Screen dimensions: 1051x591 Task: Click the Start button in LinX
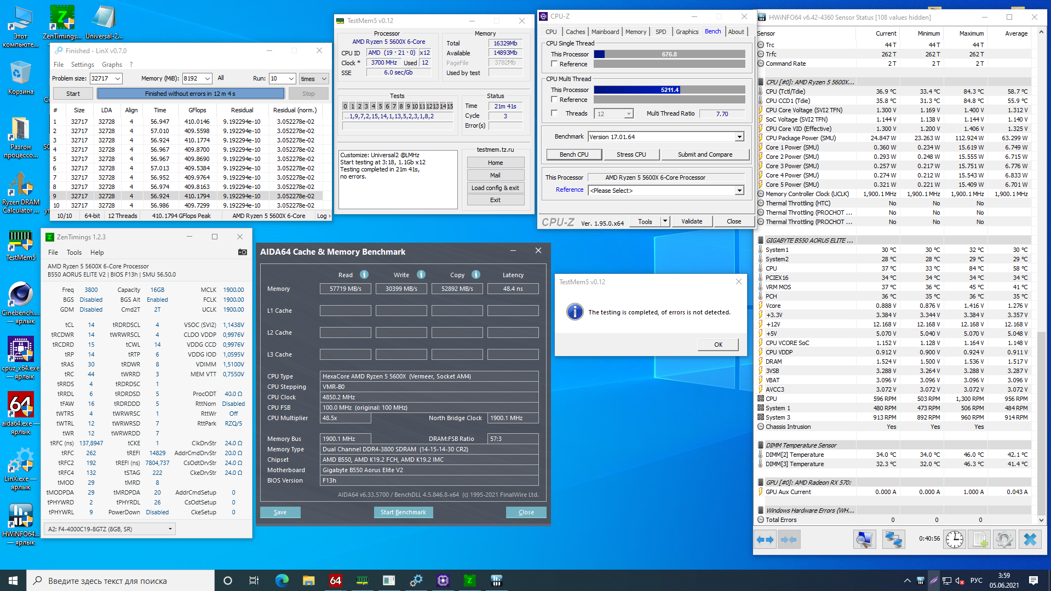73,94
